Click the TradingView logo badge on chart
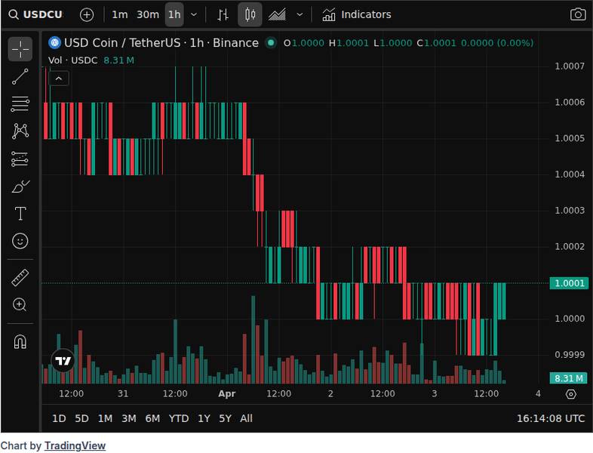The height and width of the screenshot is (453, 593). point(63,361)
